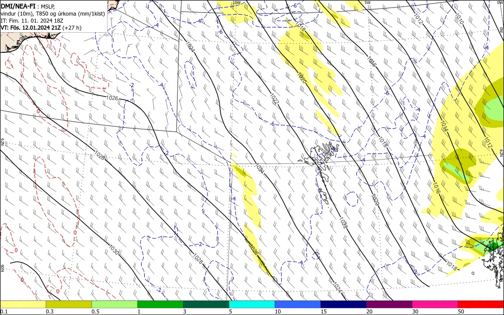Click the red 50+ legend swatch
This screenshot has height=315, width=504.
click(x=481, y=304)
